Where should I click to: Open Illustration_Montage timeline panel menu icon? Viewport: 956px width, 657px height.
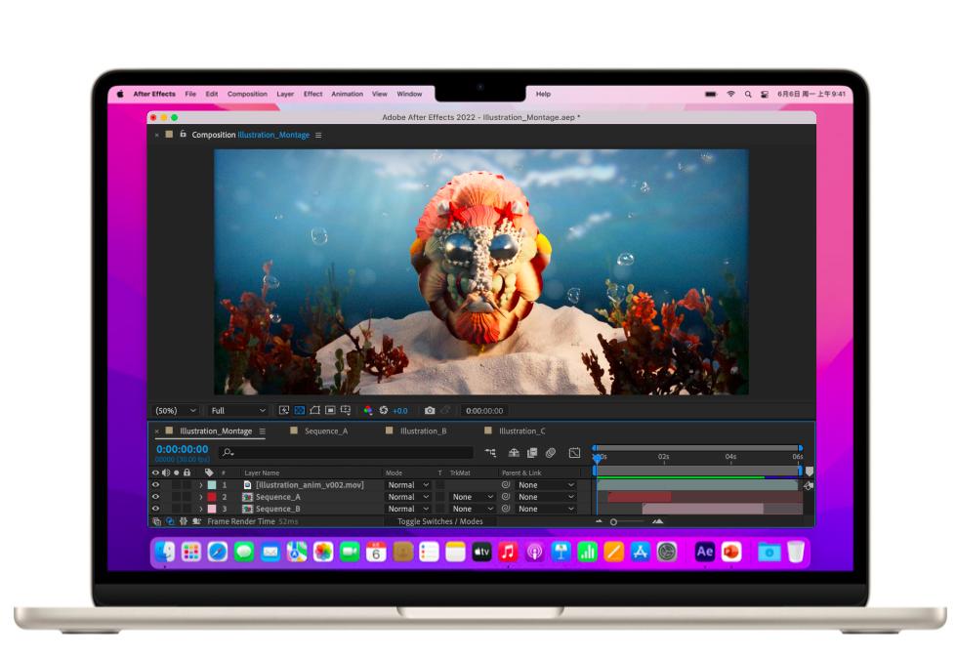coord(262,431)
